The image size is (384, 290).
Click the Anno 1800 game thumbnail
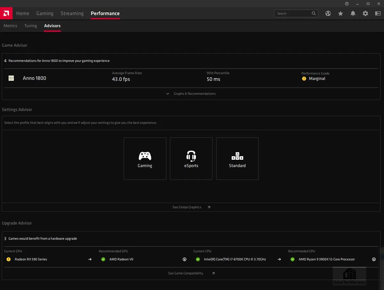point(11,78)
